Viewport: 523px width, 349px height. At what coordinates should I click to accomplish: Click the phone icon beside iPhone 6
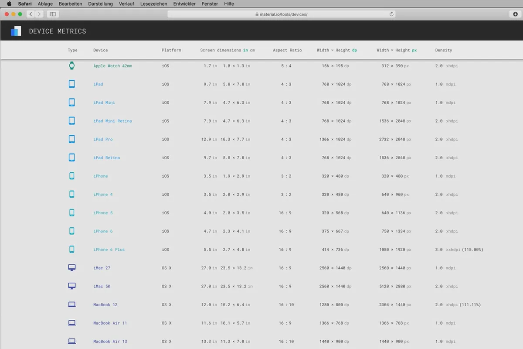(72, 231)
